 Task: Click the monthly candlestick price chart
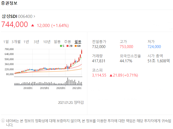pyautogui.click(x=48, y=63)
